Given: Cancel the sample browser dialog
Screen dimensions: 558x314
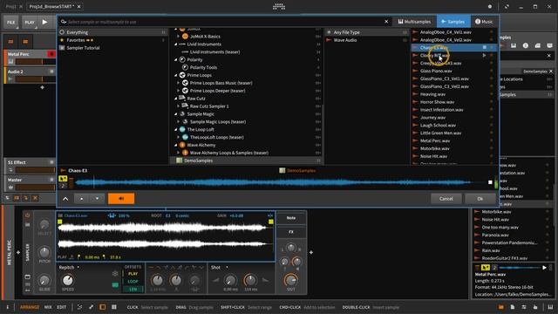Looking at the screenshot, I should tap(446, 199).
